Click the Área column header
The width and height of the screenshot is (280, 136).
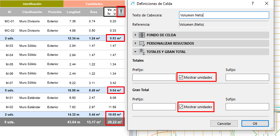point(94,12)
